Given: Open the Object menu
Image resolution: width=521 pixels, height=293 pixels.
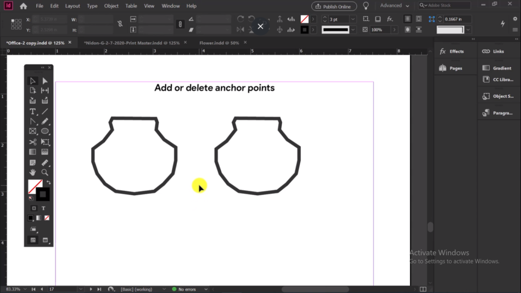Looking at the screenshot, I should click(111, 6).
